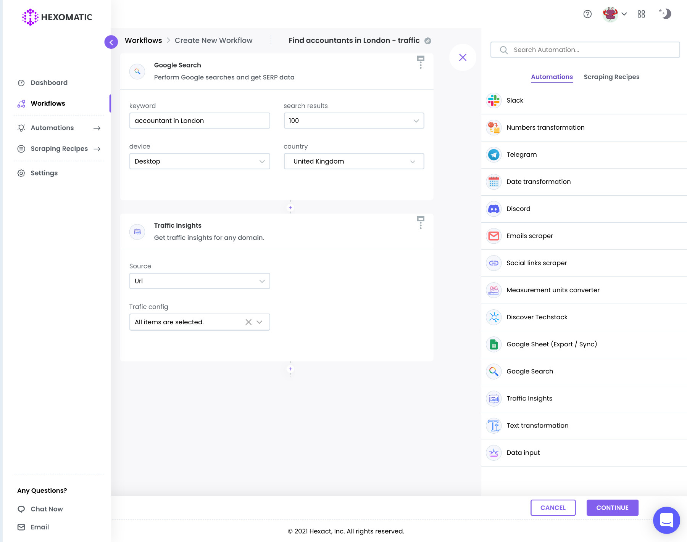The image size is (687, 542).
Task: Open Traffic Insights step options menu
Action: (x=421, y=223)
